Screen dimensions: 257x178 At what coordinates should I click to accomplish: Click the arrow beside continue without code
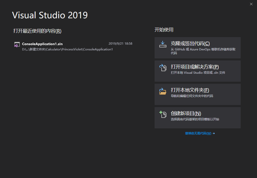coord(214,133)
